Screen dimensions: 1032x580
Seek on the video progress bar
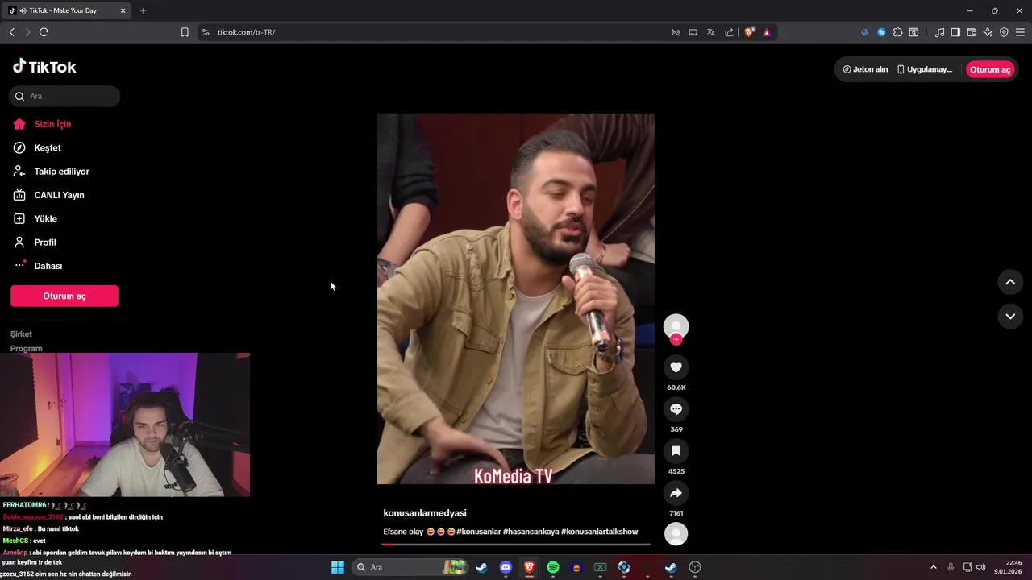516,545
